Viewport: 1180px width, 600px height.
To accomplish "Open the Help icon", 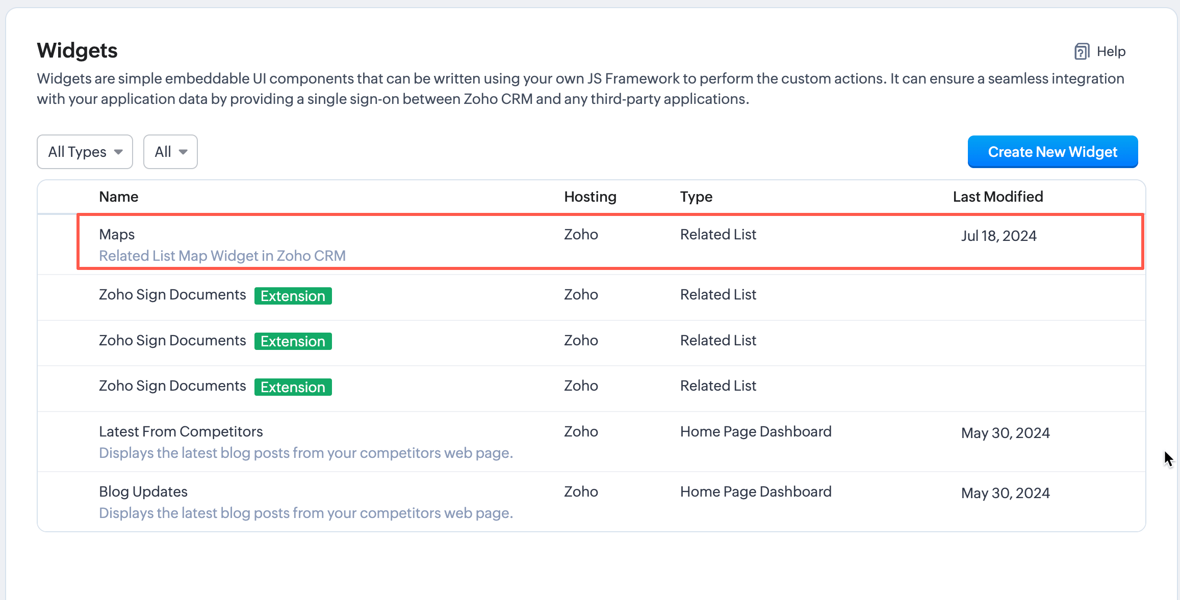I will [x=1082, y=51].
